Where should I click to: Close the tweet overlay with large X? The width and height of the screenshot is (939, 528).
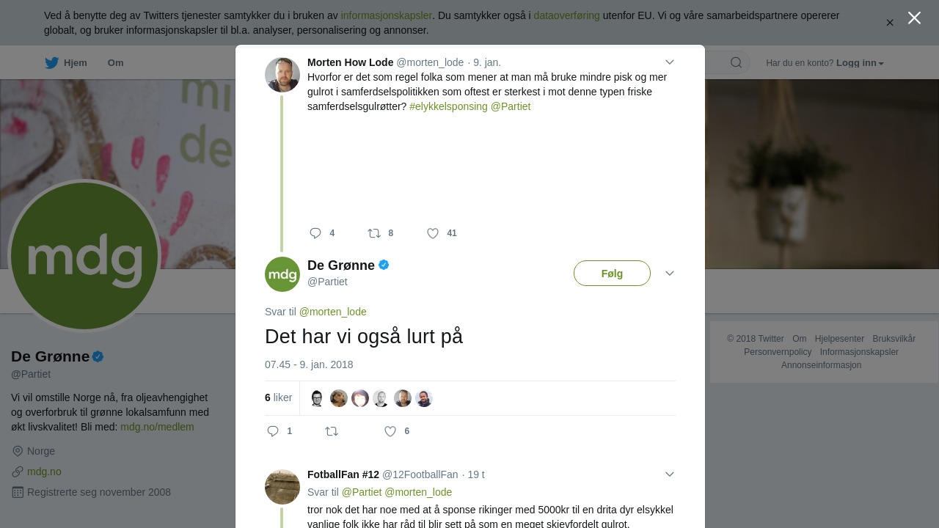tap(914, 18)
